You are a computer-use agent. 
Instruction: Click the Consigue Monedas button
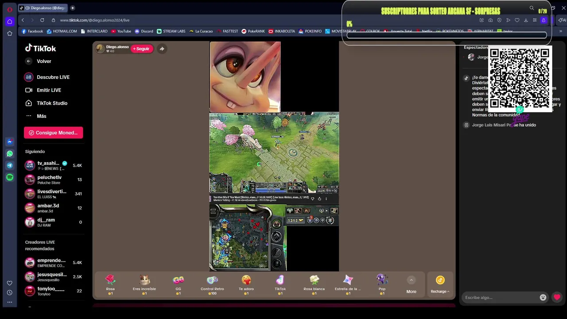coord(53,132)
